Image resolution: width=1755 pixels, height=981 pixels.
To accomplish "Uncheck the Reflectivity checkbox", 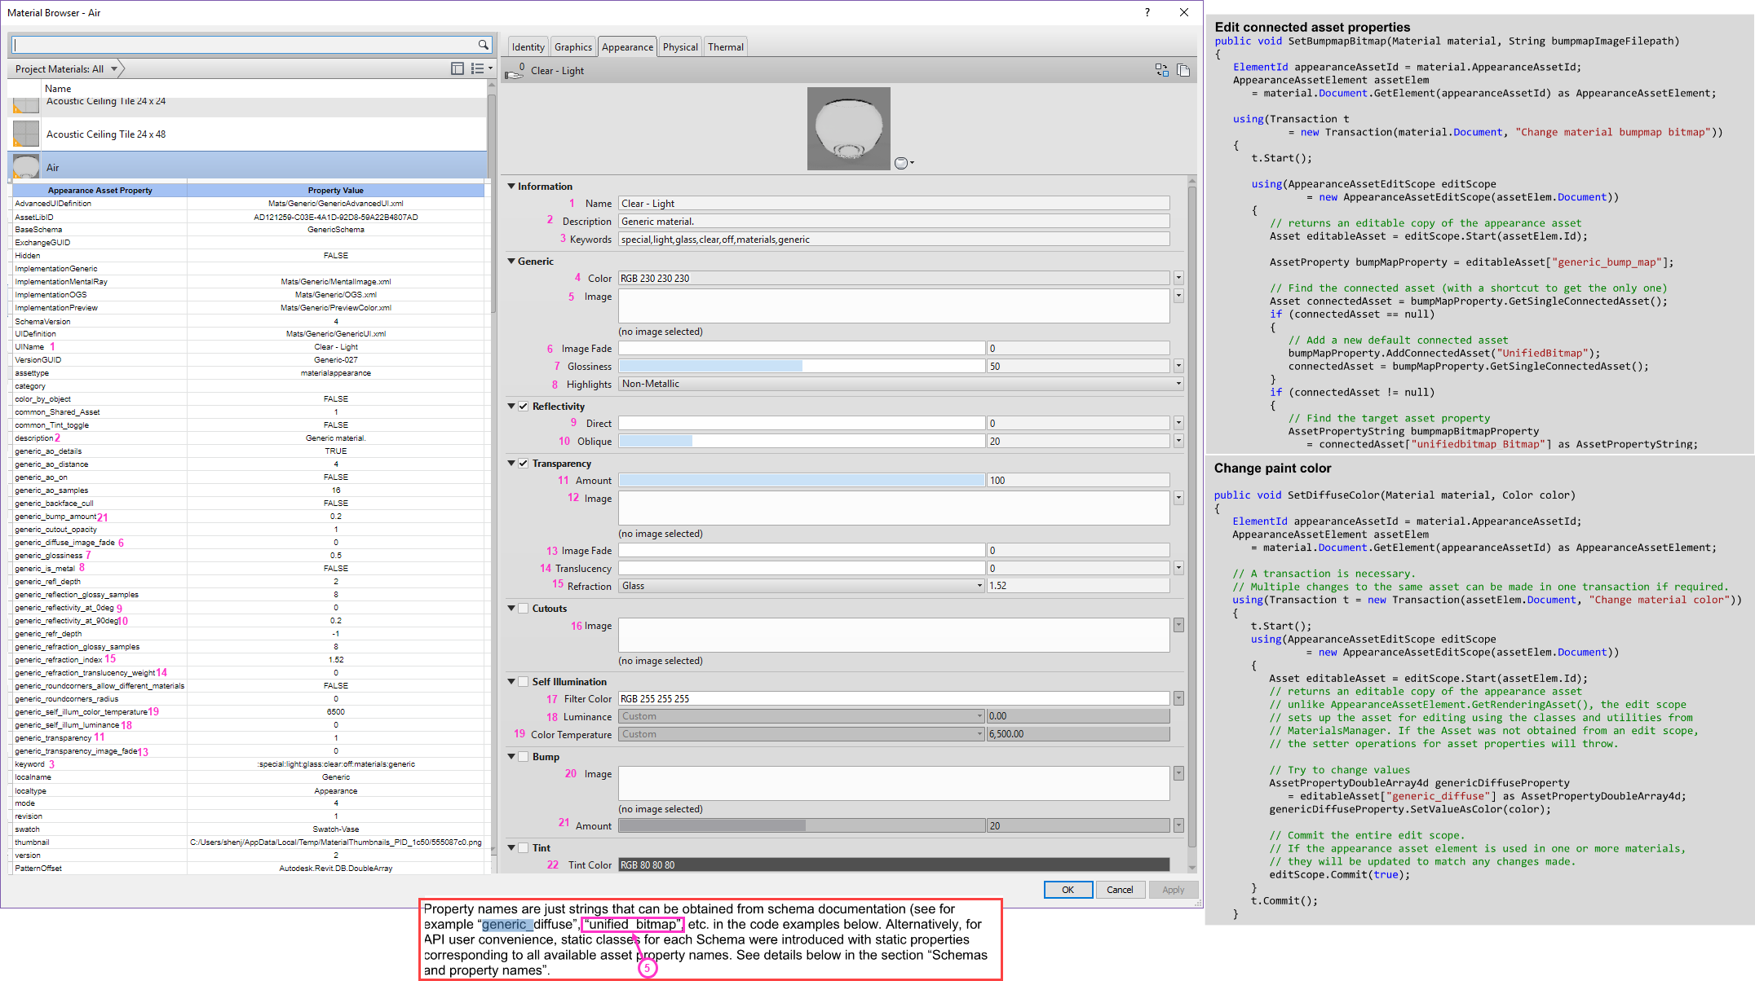I will (x=523, y=407).
